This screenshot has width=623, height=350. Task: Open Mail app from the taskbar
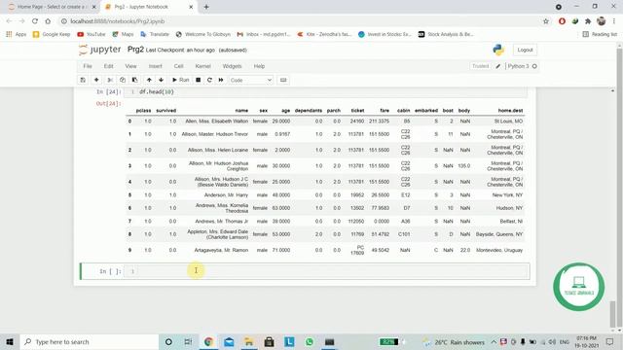tap(229, 341)
